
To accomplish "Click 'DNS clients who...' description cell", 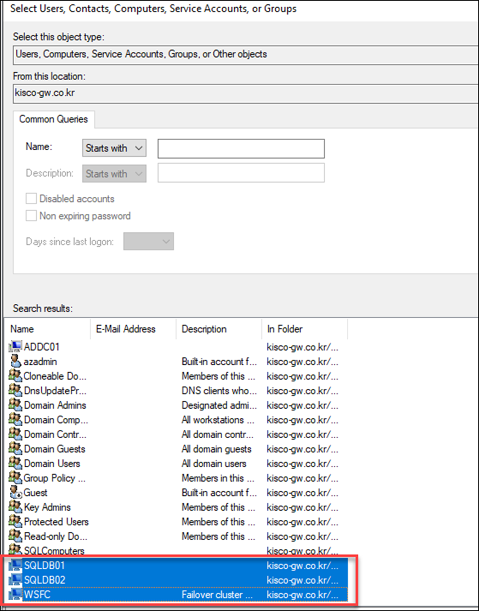I will [x=219, y=391].
